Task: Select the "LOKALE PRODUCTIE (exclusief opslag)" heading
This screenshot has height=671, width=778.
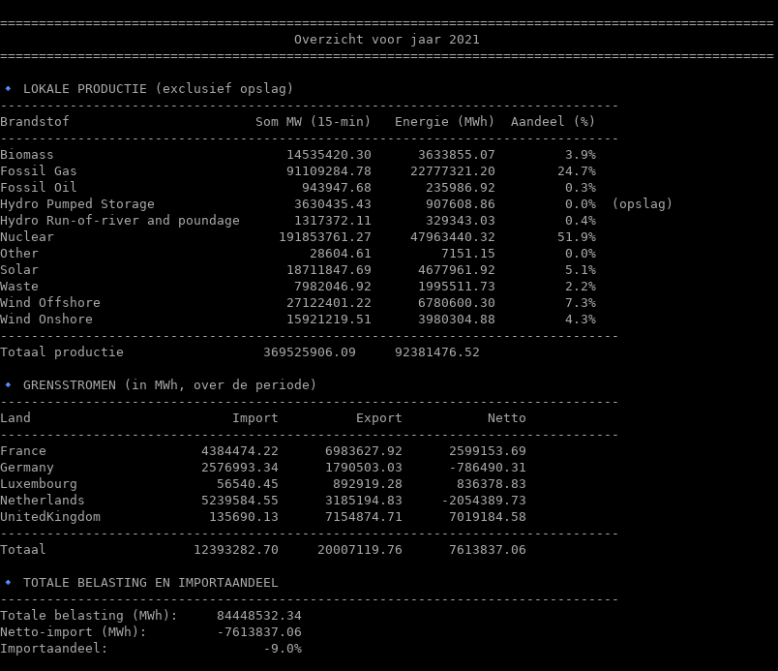Action: point(159,89)
